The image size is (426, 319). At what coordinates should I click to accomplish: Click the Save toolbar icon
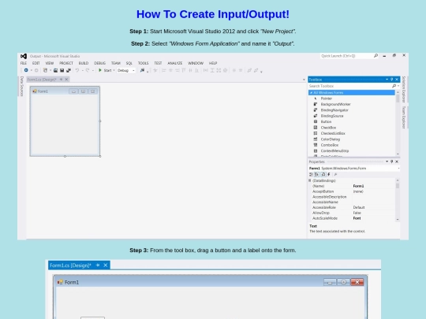click(62, 70)
